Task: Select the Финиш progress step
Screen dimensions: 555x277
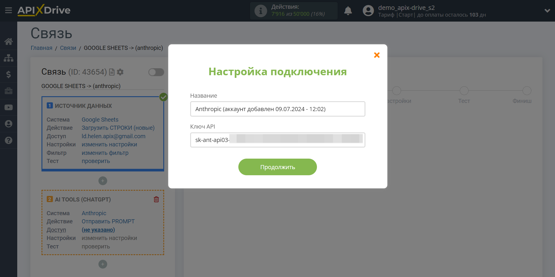Action: 527,91
